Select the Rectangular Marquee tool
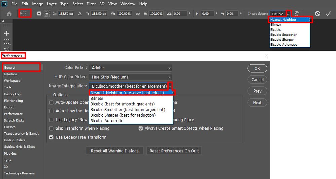Screen dimensions: 336x179 tap(6, 42)
